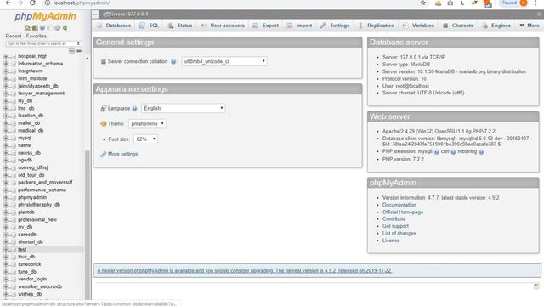Click the link with main panel icon

coord(79,51)
